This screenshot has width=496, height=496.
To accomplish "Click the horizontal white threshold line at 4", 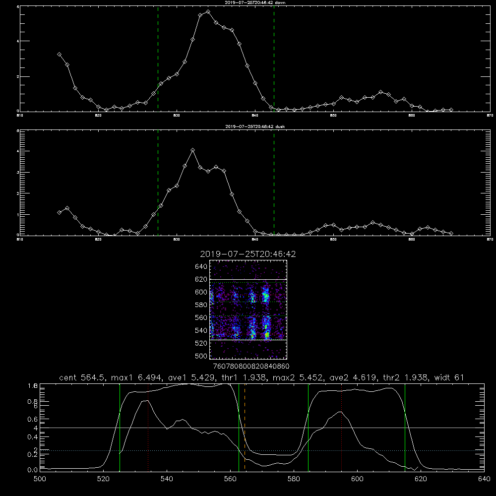I will point(262,428).
